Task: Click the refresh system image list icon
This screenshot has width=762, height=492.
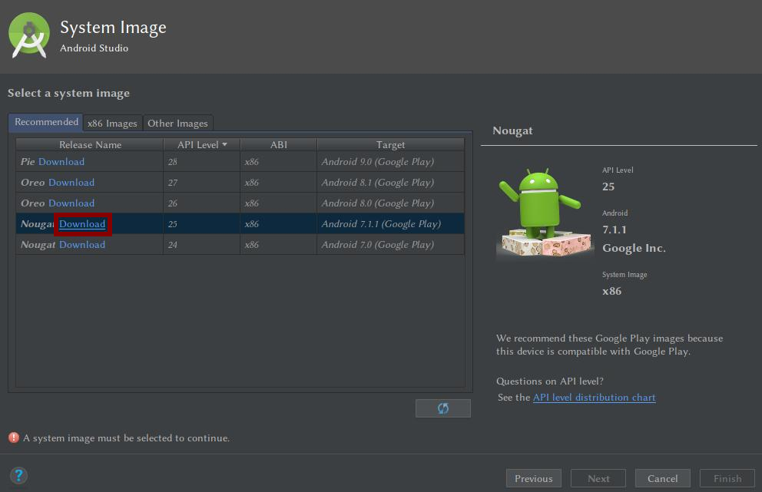Action: click(442, 408)
